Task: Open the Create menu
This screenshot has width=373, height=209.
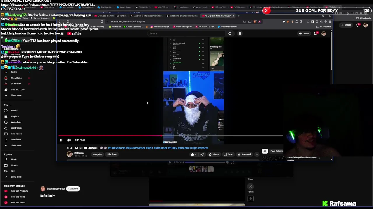Action: (304, 33)
